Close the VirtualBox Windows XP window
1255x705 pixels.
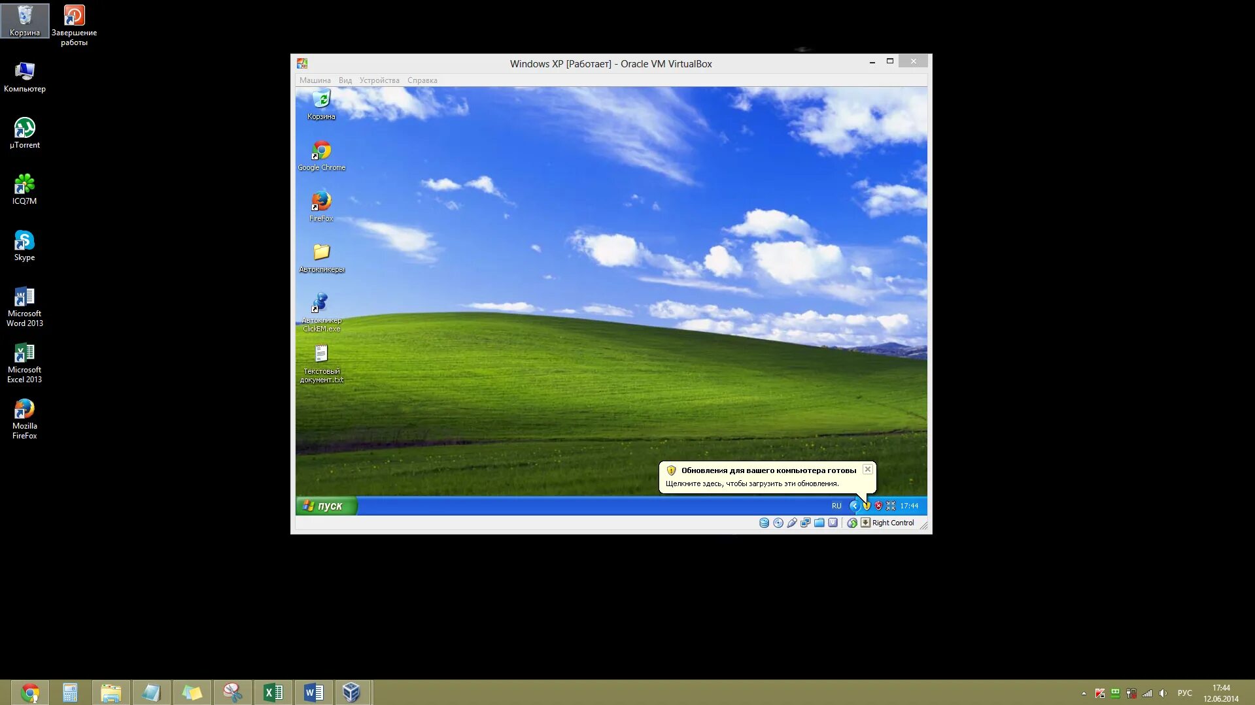[x=913, y=61]
